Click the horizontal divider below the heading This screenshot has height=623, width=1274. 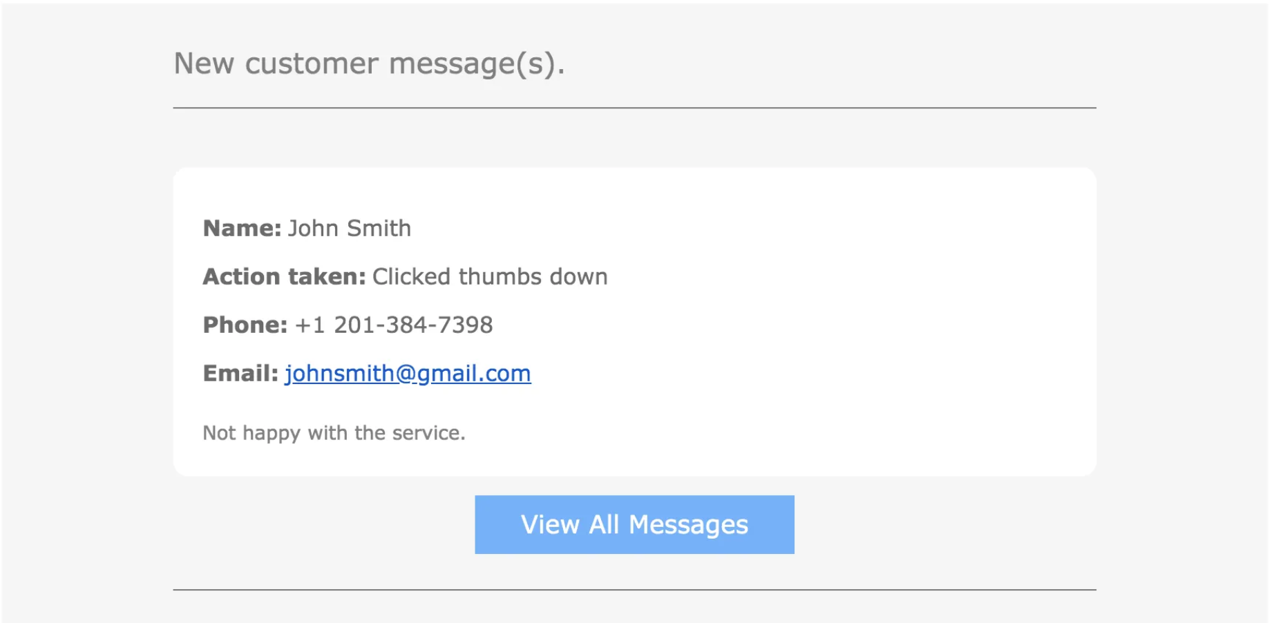[634, 108]
